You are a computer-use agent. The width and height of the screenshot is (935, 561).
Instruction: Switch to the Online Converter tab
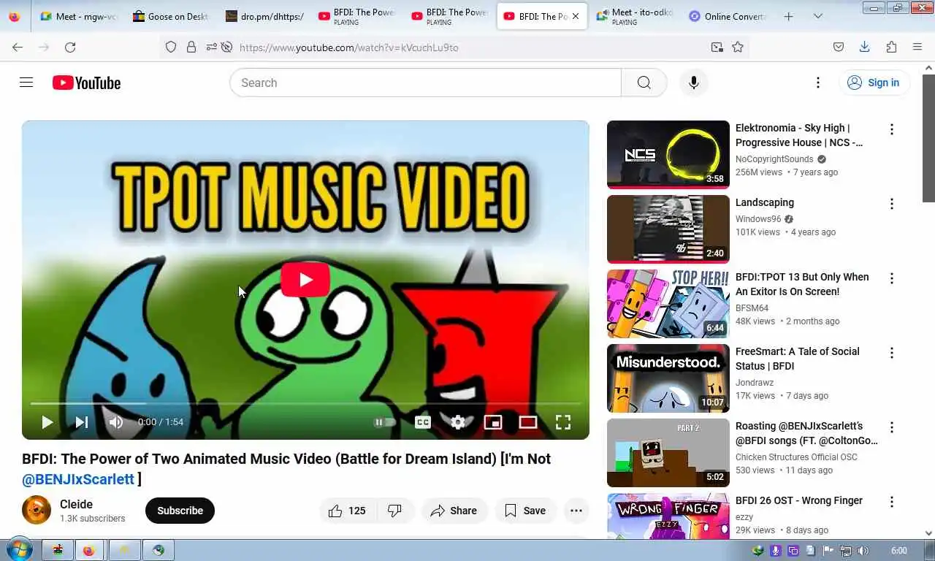727,16
